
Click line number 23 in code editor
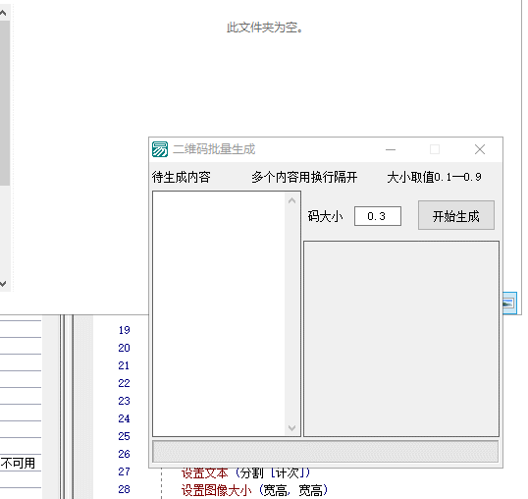tap(124, 401)
